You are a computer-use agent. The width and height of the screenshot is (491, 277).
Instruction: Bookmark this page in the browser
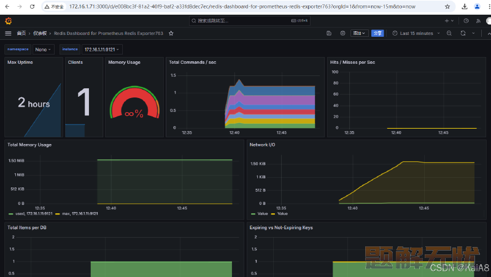pos(447,7)
